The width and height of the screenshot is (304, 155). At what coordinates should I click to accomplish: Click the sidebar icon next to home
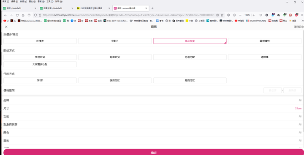pyautogui.click(x=29, y=15)
